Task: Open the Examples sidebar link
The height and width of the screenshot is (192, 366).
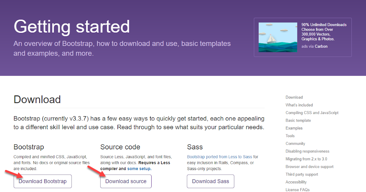Action: (294, 128)
